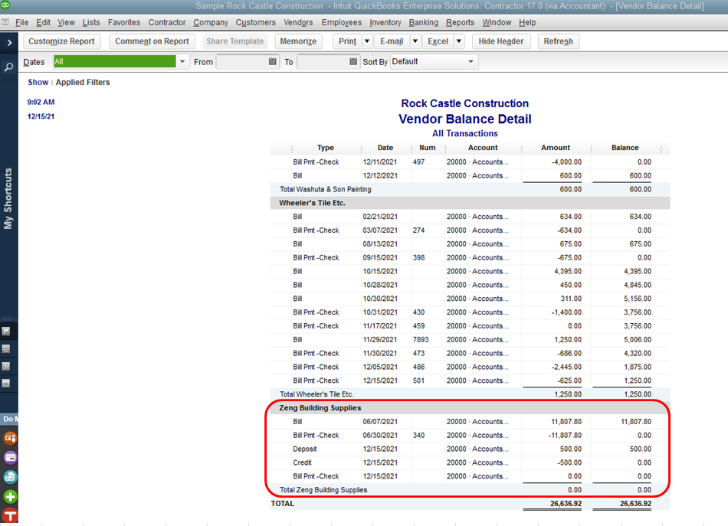
Task: Expand the Dates range dropdown
Action: (182, 61)
